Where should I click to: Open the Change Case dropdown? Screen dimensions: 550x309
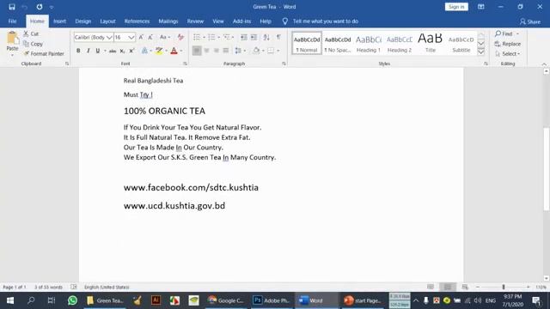click(165, 37)
